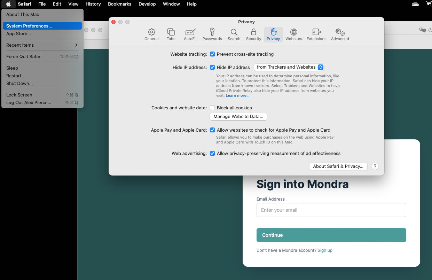The image size is (432, 280).
Task: Toggle Prevent cross-site tracking checkbox
Action: pyautogui.click(x=212, y=54)
